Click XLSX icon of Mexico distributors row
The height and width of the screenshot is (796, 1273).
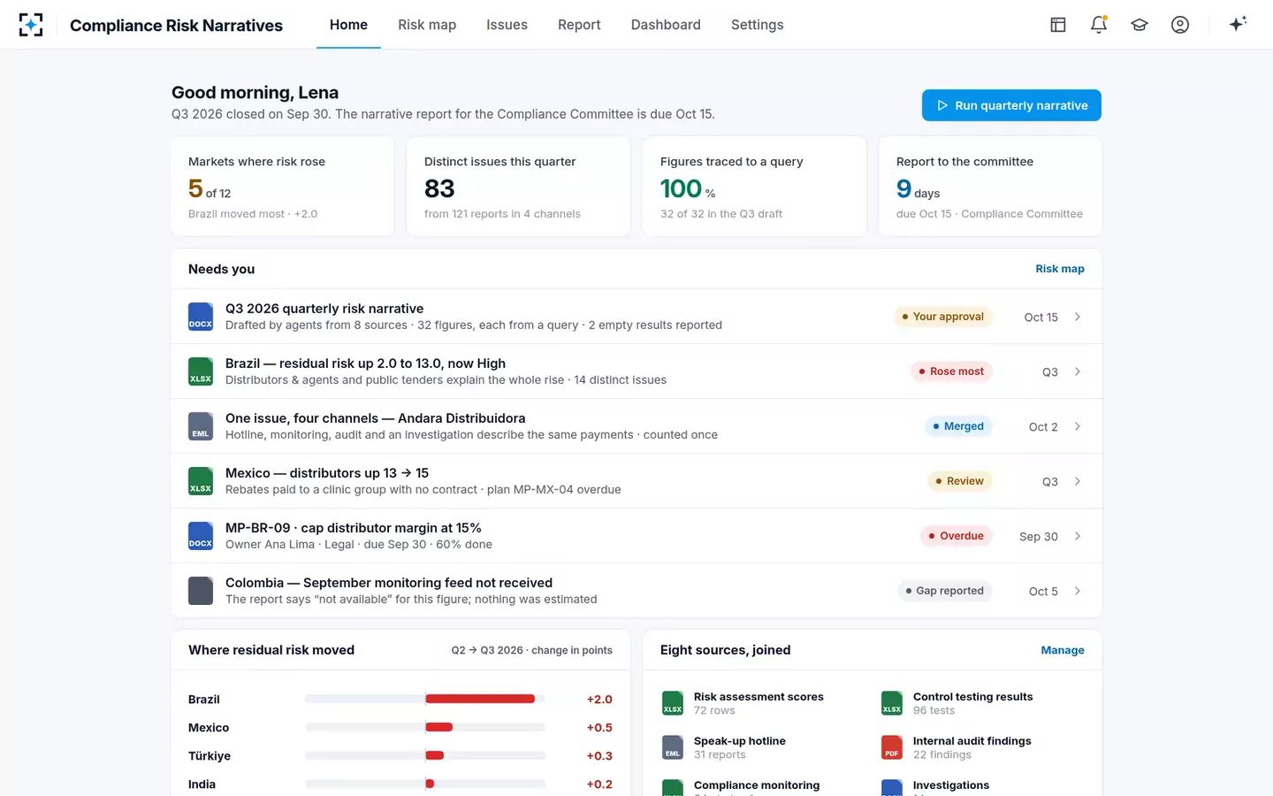pyautogui.click(x=201, y=481)
